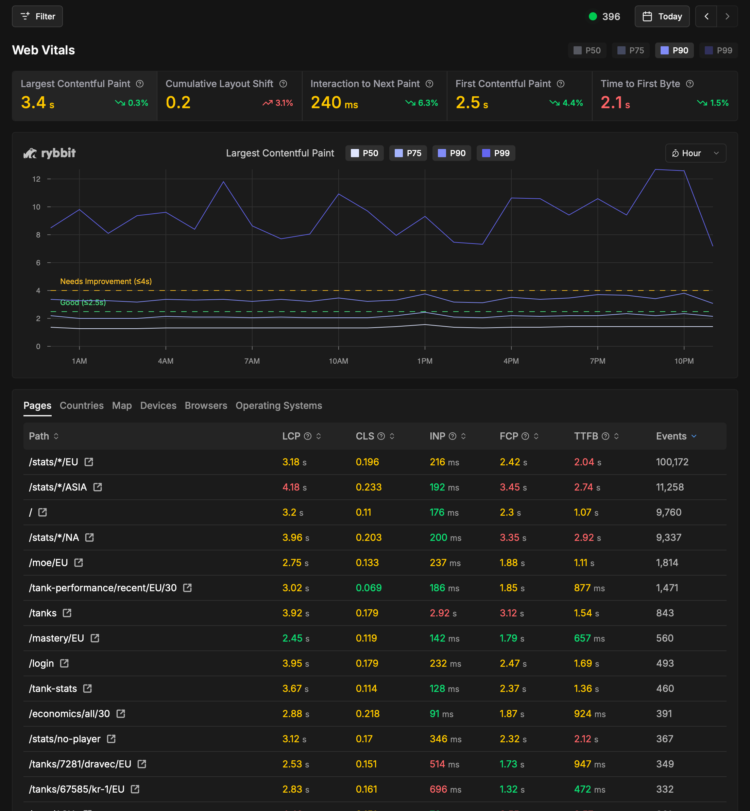Click help icon next to Largest Contentful Paint

click(x=140, y=84)
